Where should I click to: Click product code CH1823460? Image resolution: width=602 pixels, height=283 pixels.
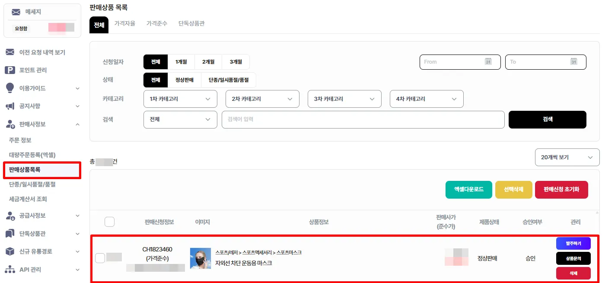[x=157, y=249]
